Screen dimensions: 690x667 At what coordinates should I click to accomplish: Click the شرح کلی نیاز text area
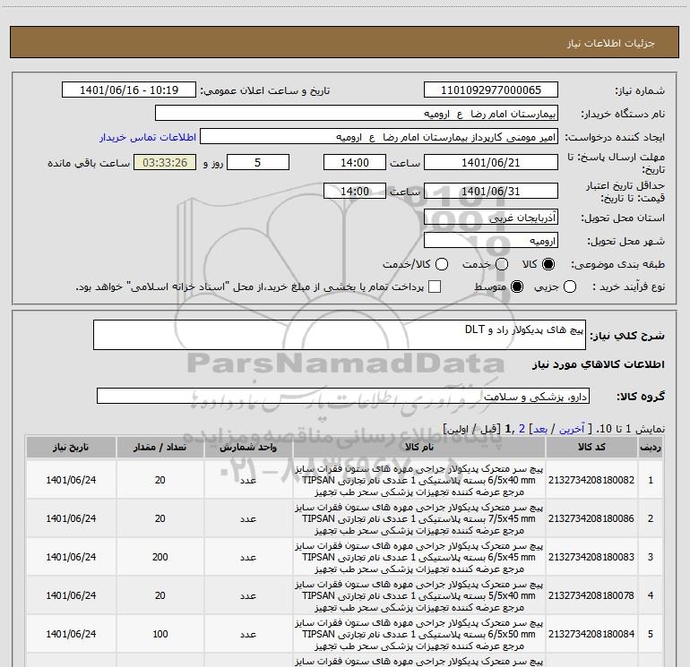(340, 335)
